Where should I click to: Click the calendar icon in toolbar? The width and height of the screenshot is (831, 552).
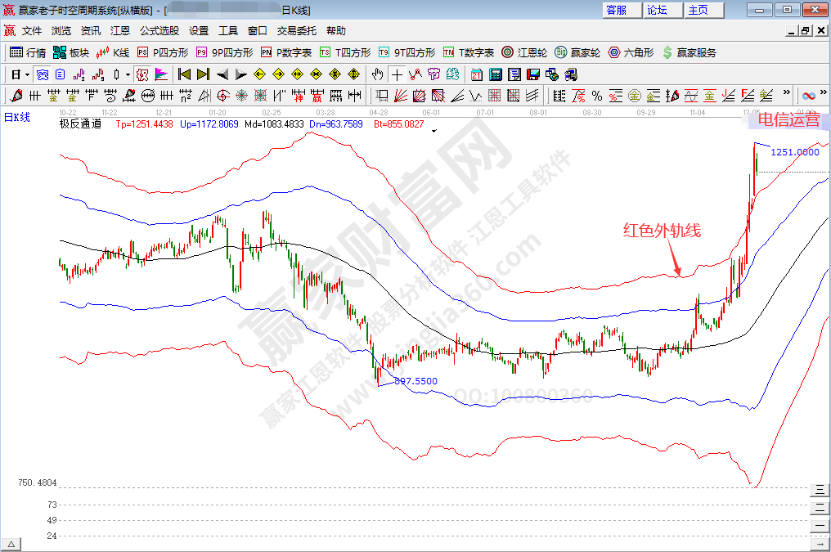(x=477, y=74)
